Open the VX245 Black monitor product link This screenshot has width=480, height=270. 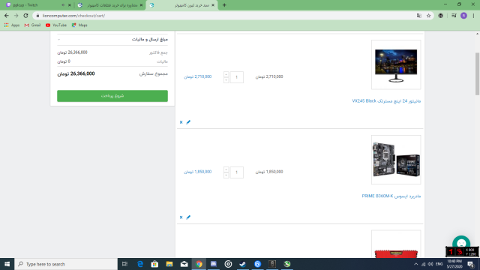point(386,101)
